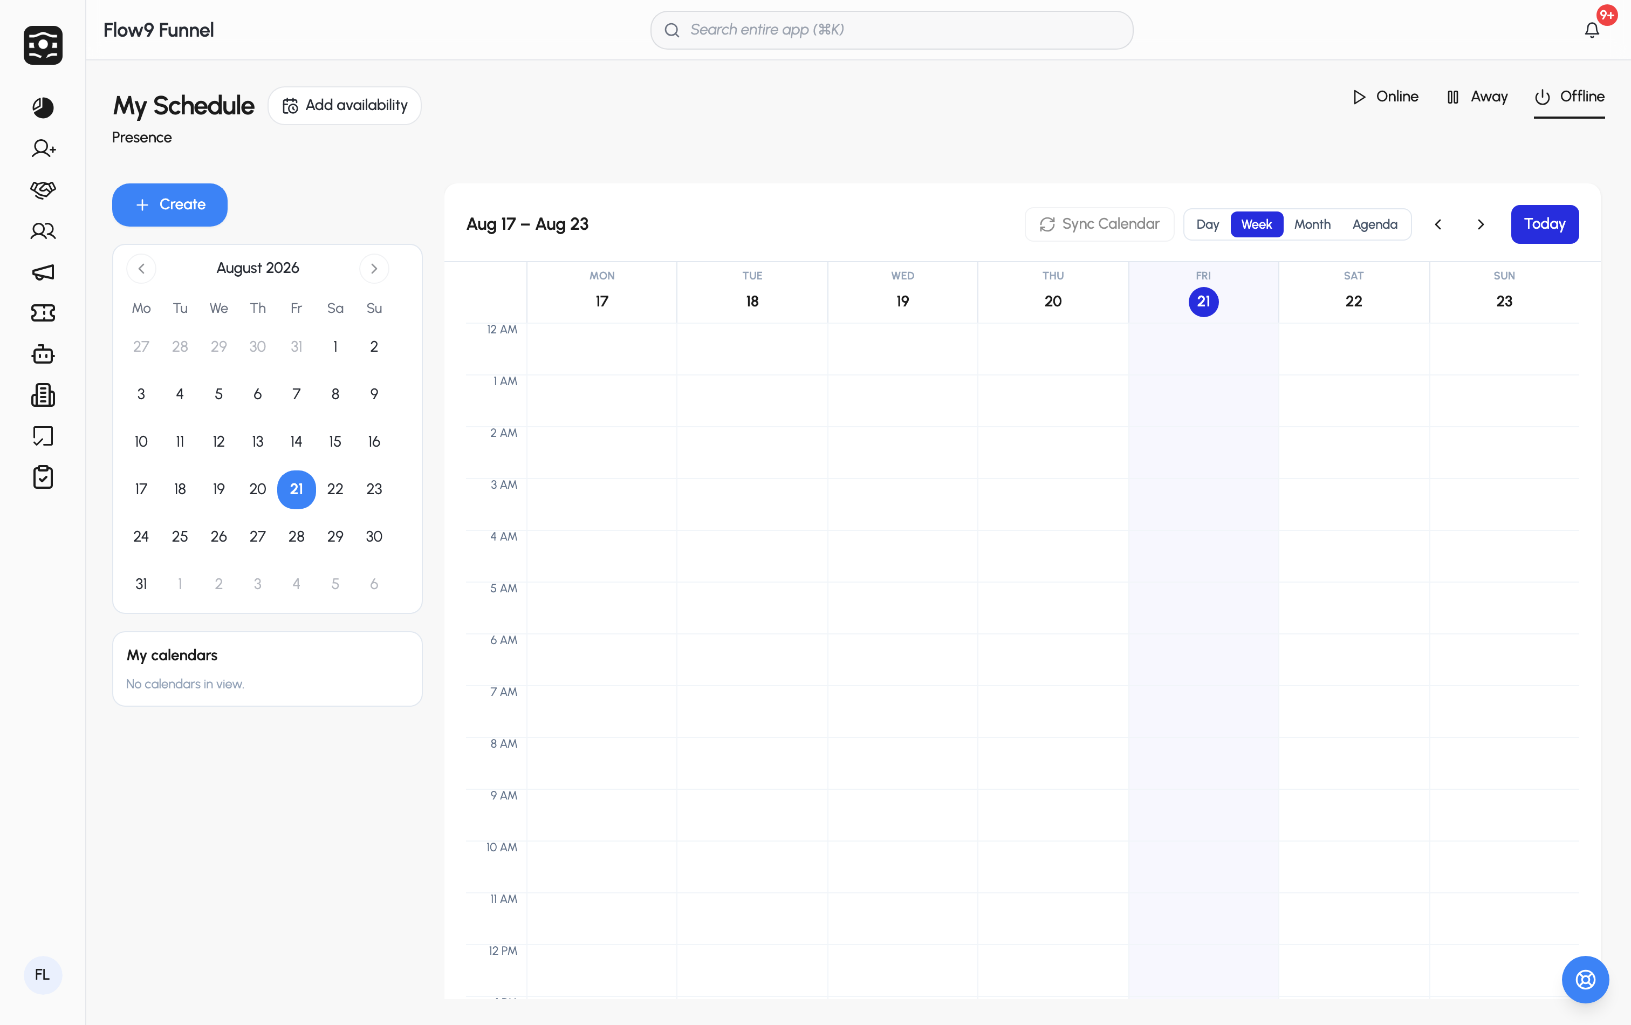Viewport: 1631px width, 1025px height.
Task: Click the search entire app field
Action: [892, 30]
